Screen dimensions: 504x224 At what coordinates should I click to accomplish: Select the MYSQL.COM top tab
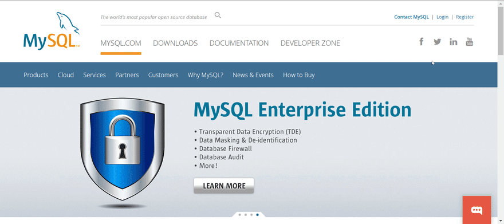tap(121, 43)
